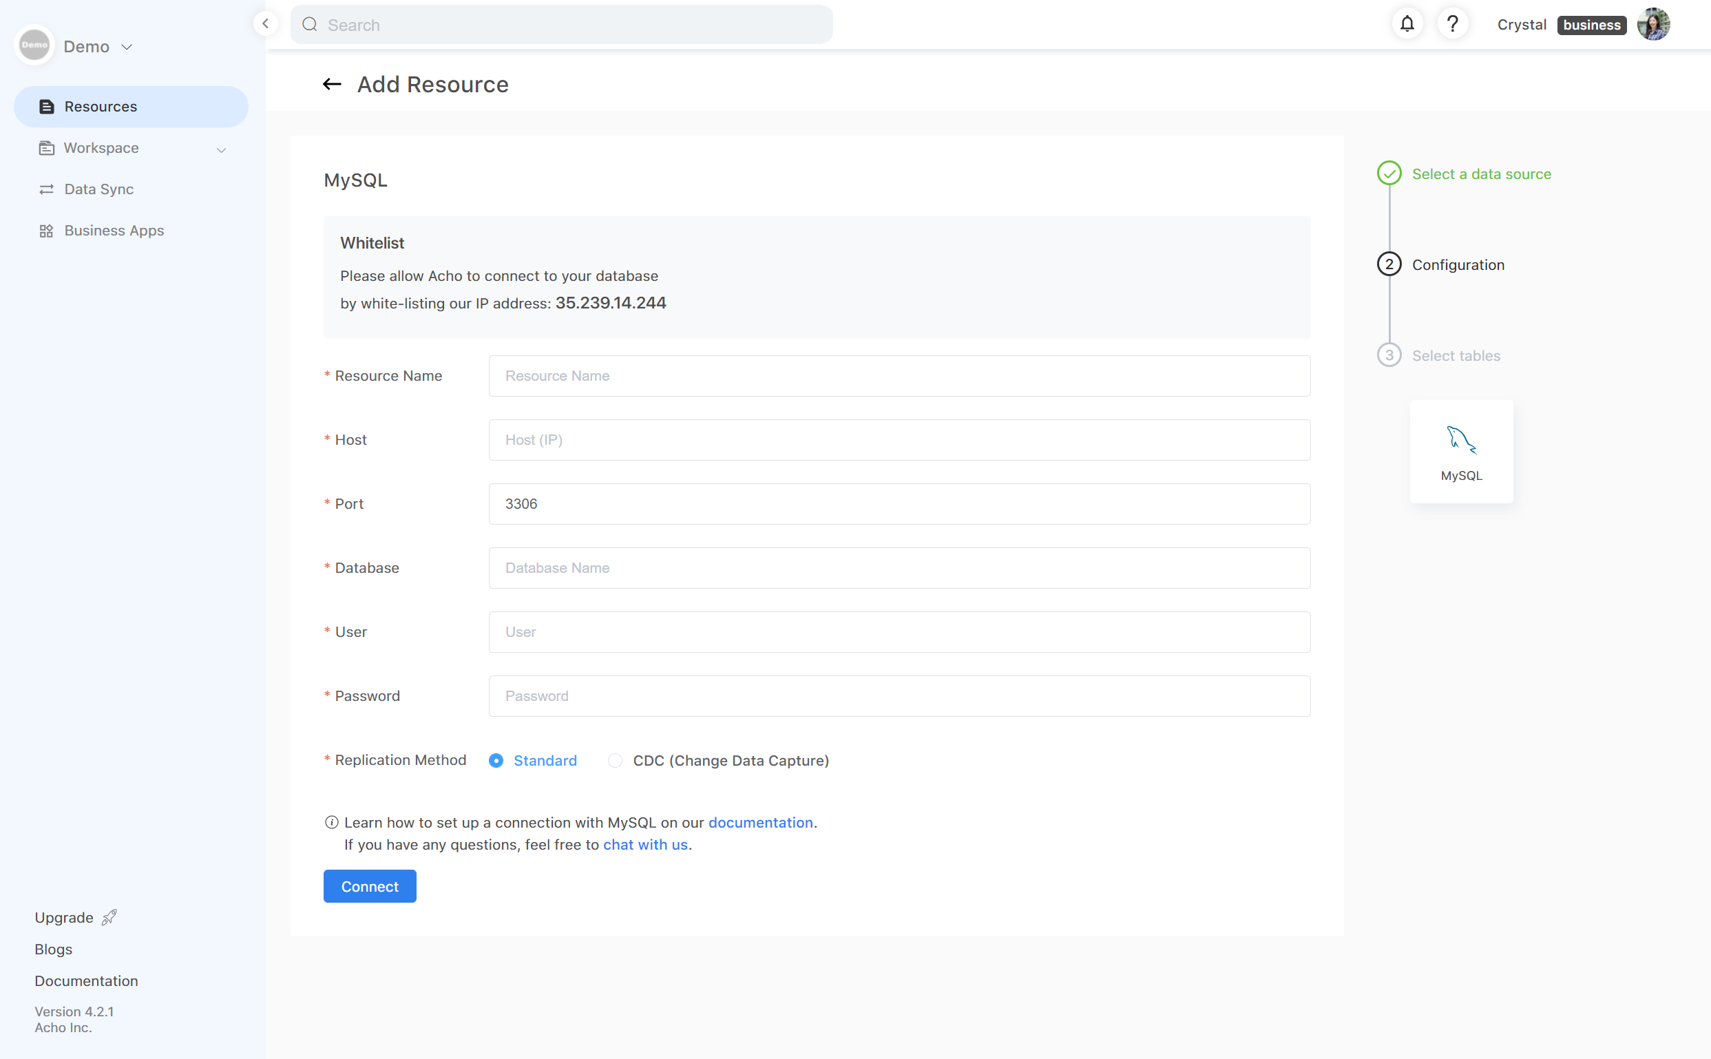The width and height of the screenshot is (1711, 1059).
Task: Open the Resources section
Action: point(100,106)
